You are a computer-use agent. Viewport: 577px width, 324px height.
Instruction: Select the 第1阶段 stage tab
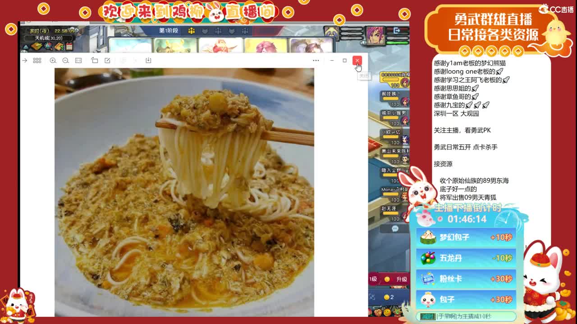click(x=169, y=31)
